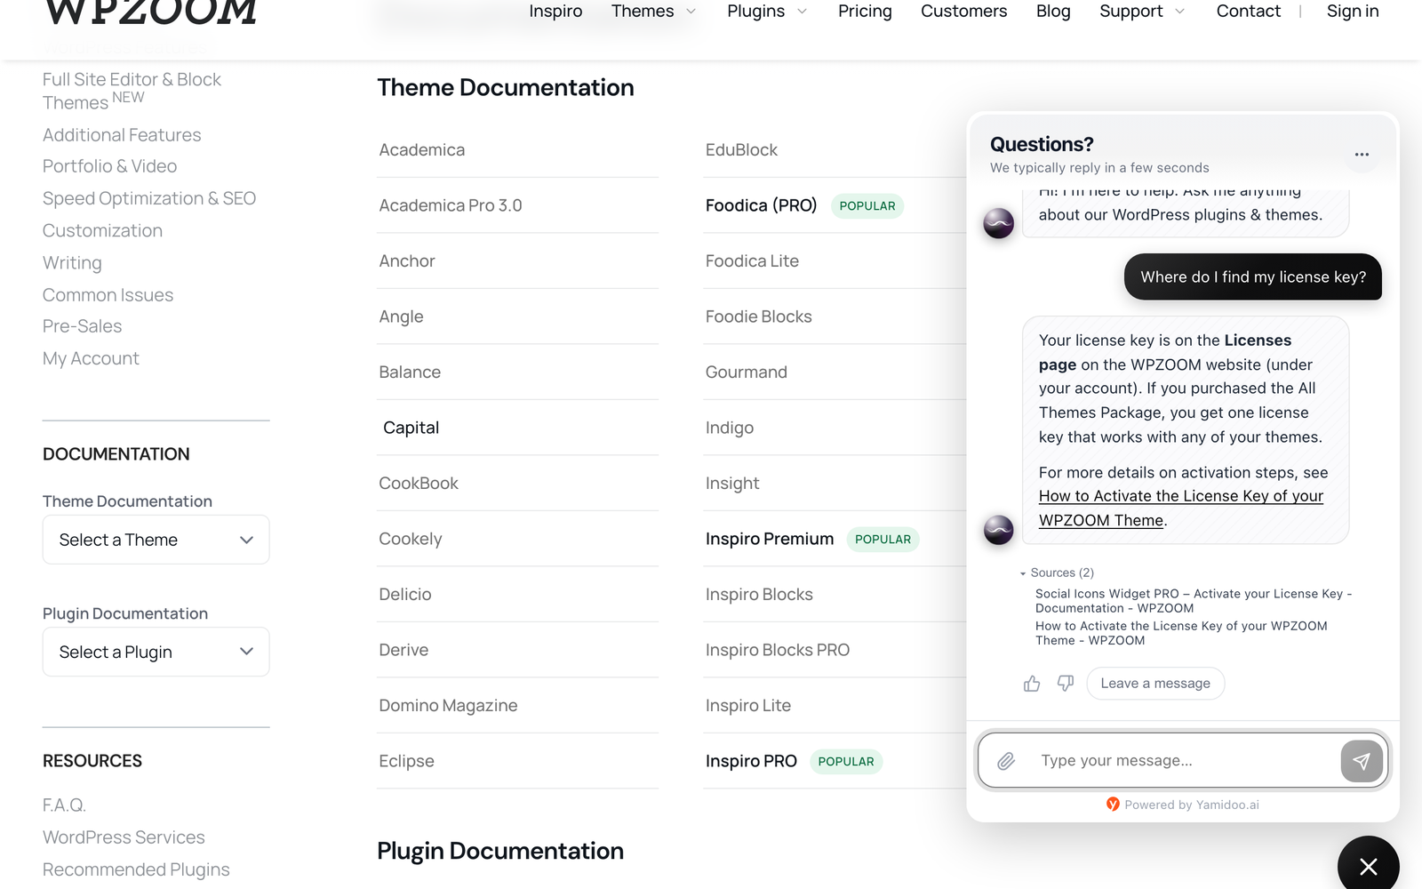Image resolution: width=1422 pixels, height=889 pixels.
Task: Click the Sign in link
Action: [1353, 12]
